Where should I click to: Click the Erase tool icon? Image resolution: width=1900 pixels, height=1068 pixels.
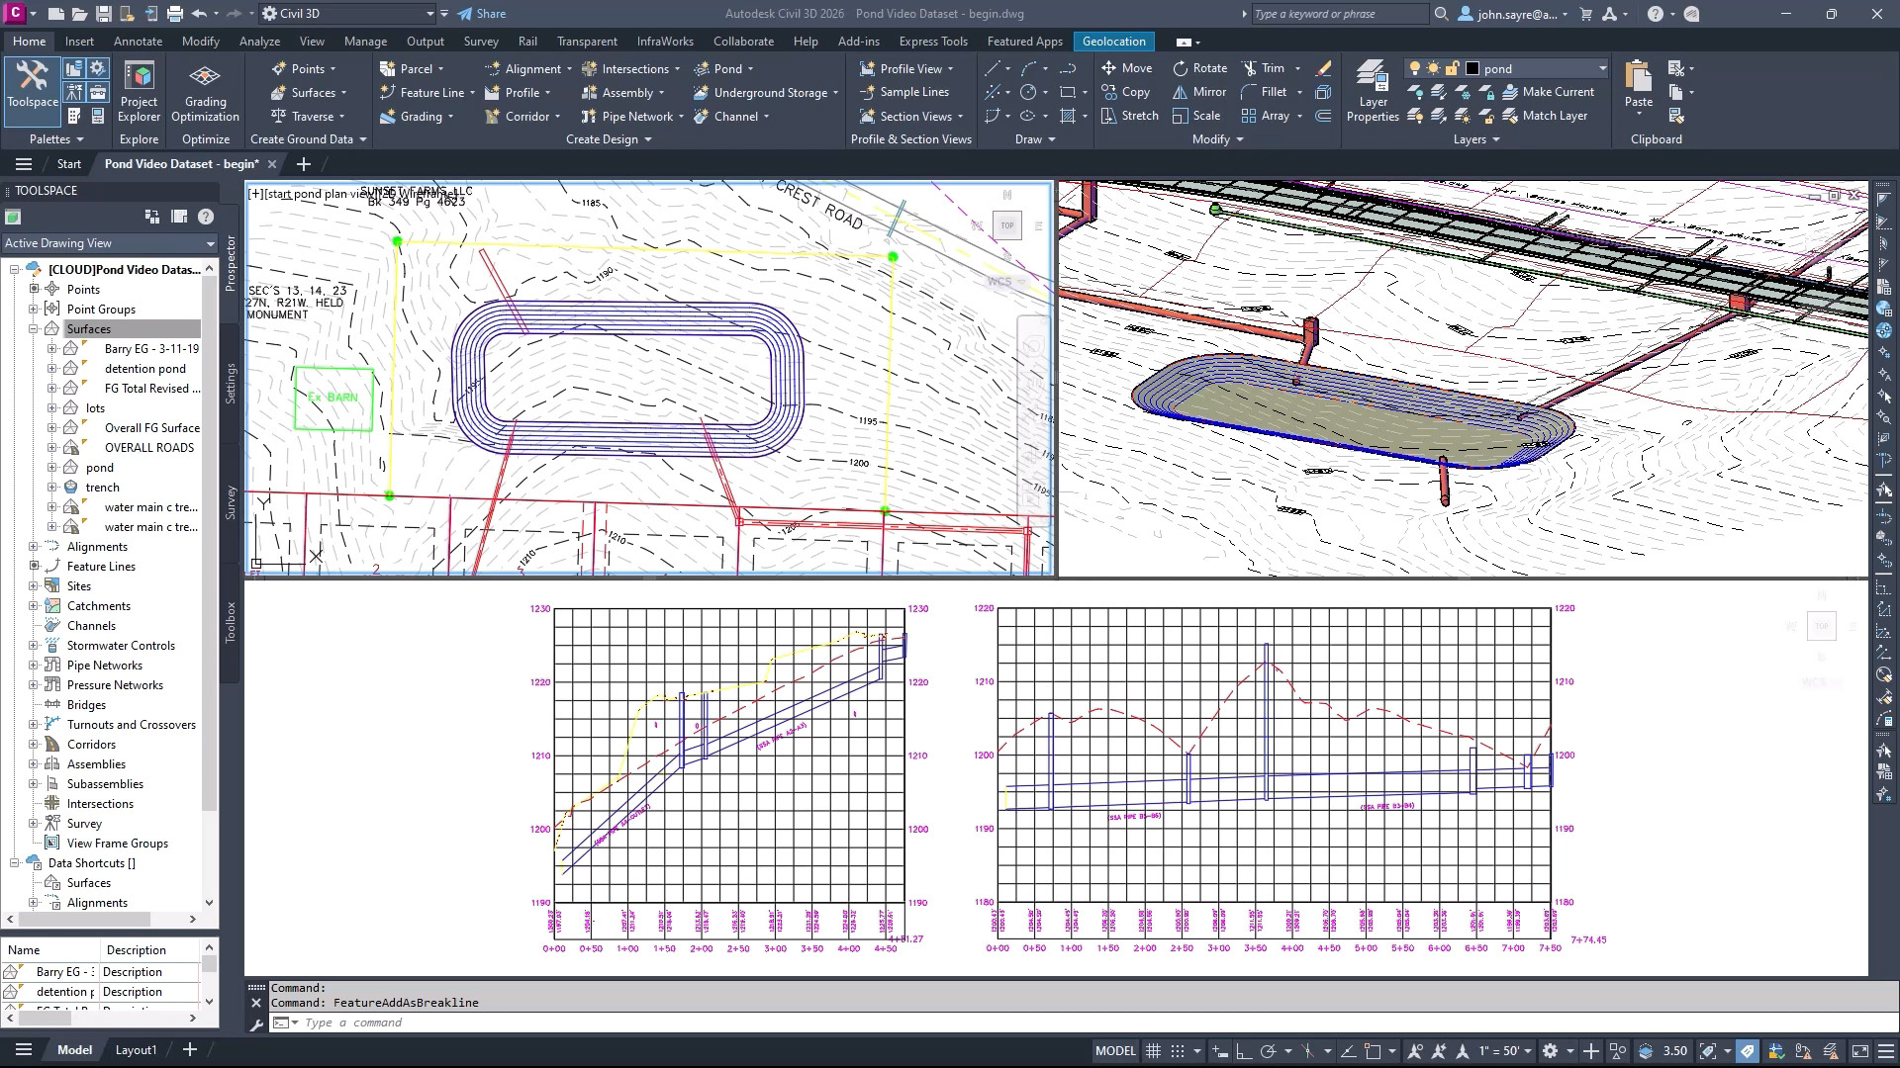[1323, 68]
